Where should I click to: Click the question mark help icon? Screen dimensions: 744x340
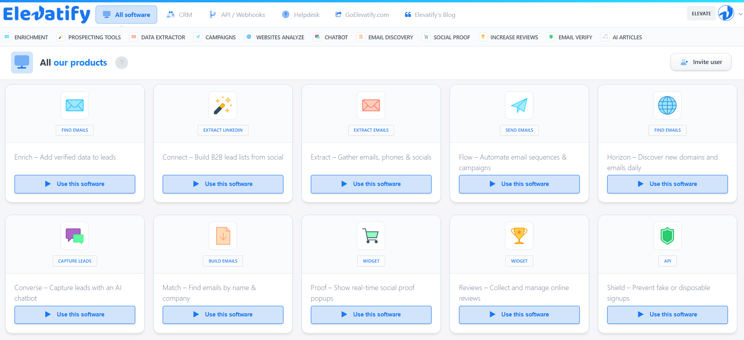(121, 62)
